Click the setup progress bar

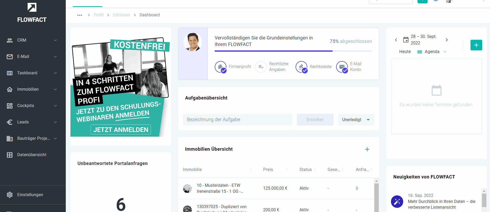293,51
